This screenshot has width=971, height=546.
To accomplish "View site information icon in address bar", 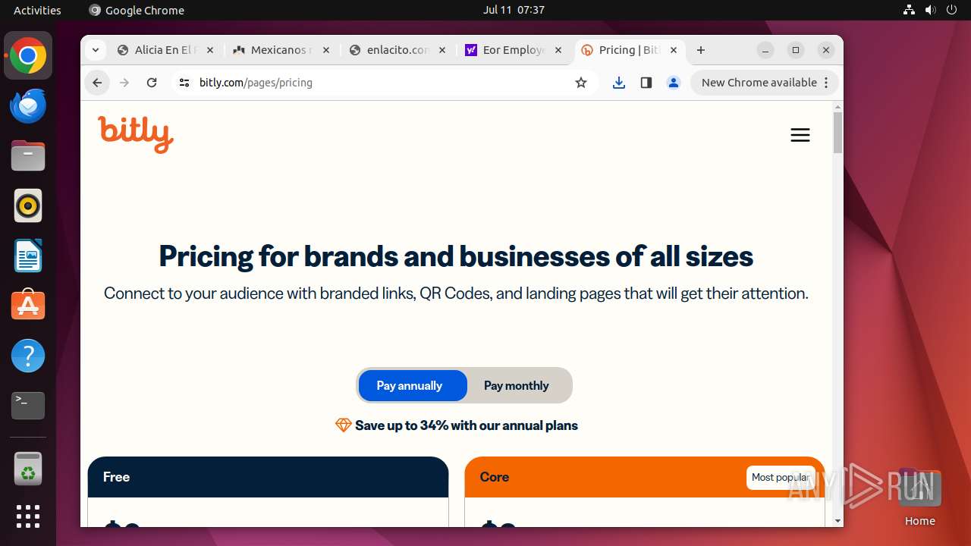I will [x=184, y=83].
